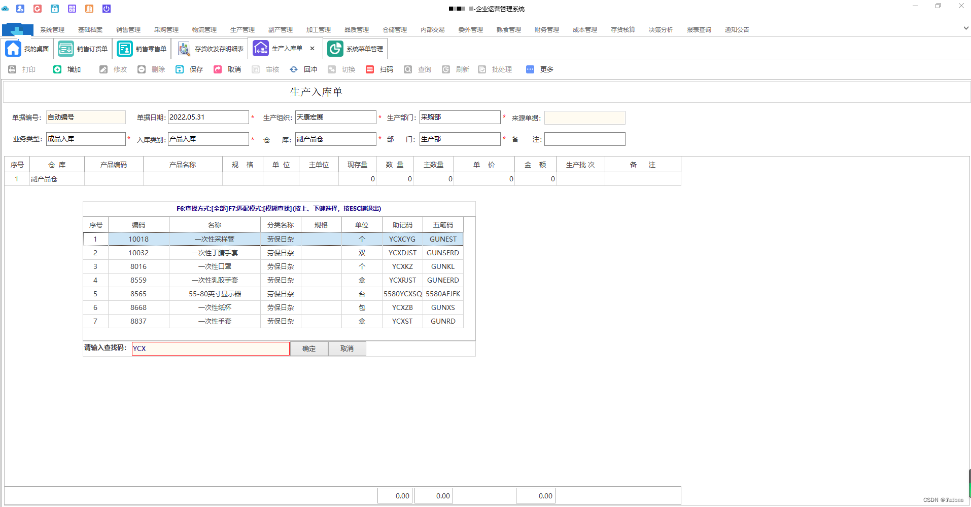Click the 回冲 reverse icon

coord(303,69)
